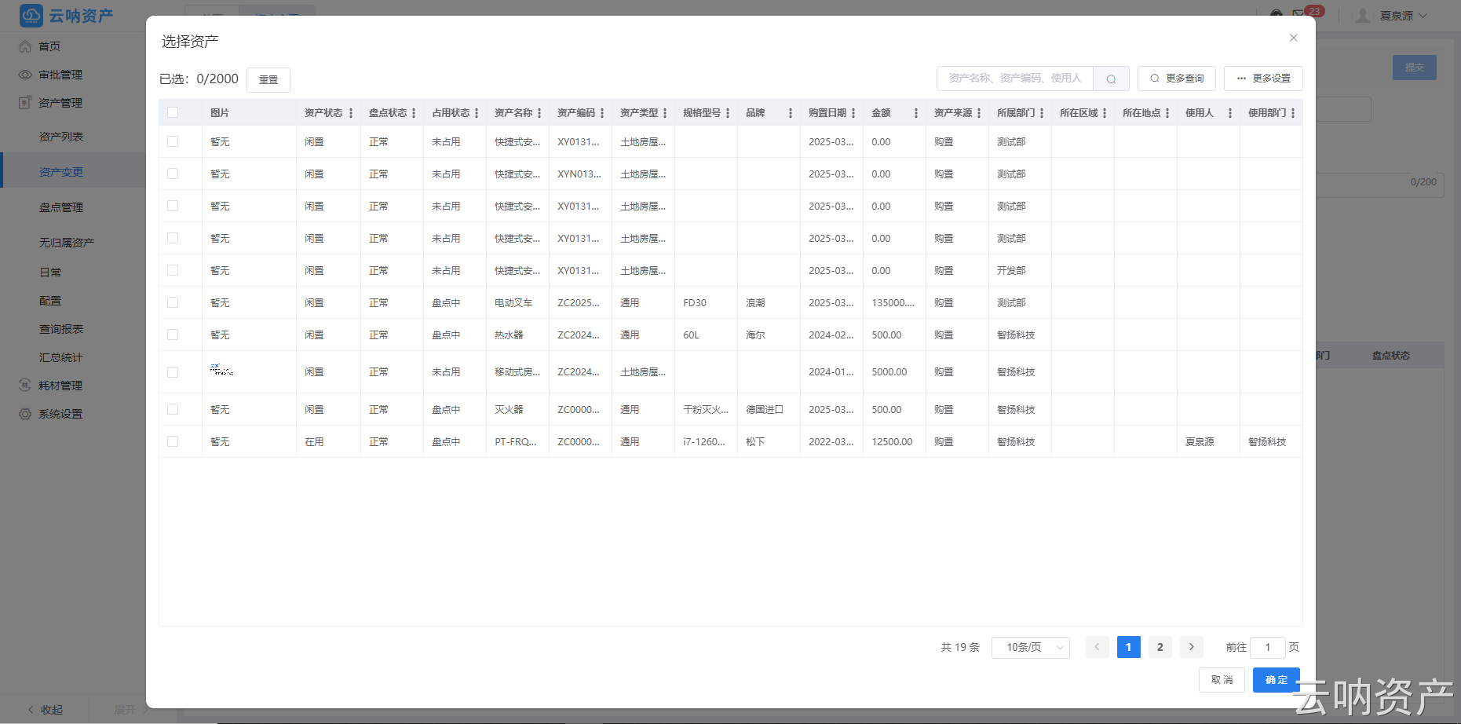Open column menu for 规格型号 header
The height and width of the screenshot is (724, 1461).
coord(728,113)
